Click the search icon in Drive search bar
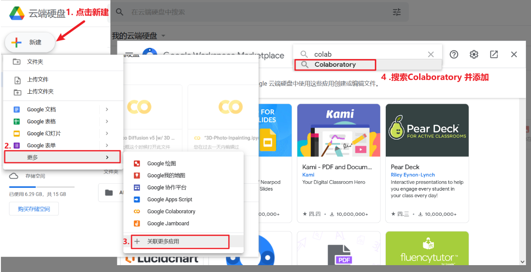This screenshot has height=272, width=531. (x=120, y=12)
